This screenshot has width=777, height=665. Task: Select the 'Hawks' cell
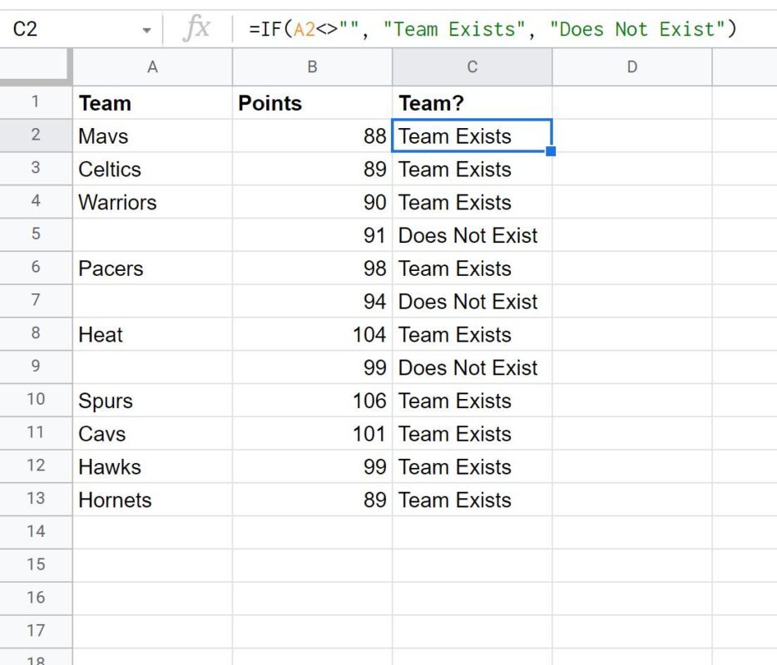[x=152, y=466]
